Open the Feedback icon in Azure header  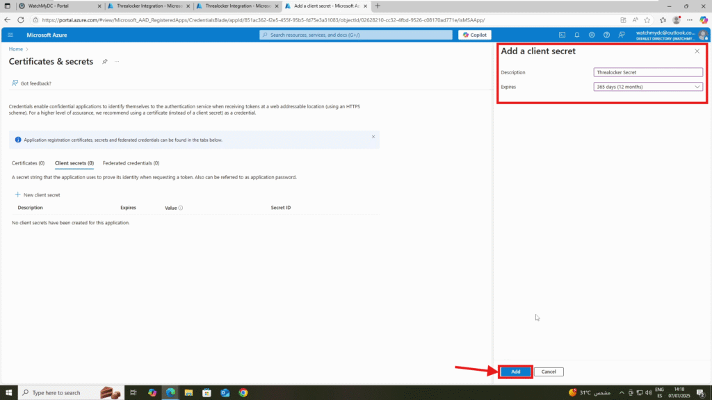click(622, 35)
